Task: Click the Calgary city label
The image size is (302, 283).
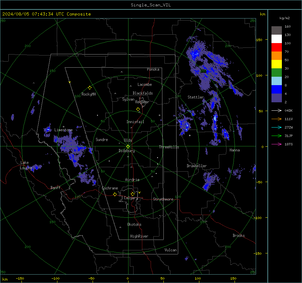Action: (x=131, y=198)
